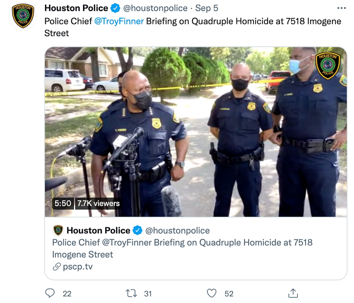Click the reply speech bubble icon
The width and height of the screenshot is (354, 303).
(50, 293)
